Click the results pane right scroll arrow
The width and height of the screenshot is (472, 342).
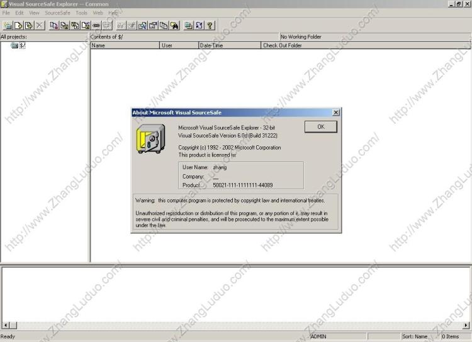point(466,325)
